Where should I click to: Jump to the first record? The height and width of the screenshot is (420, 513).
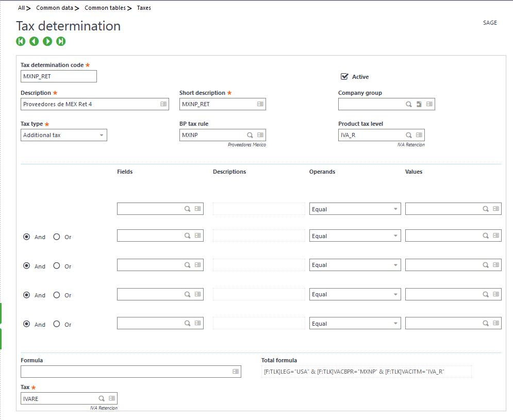point(20,41)
